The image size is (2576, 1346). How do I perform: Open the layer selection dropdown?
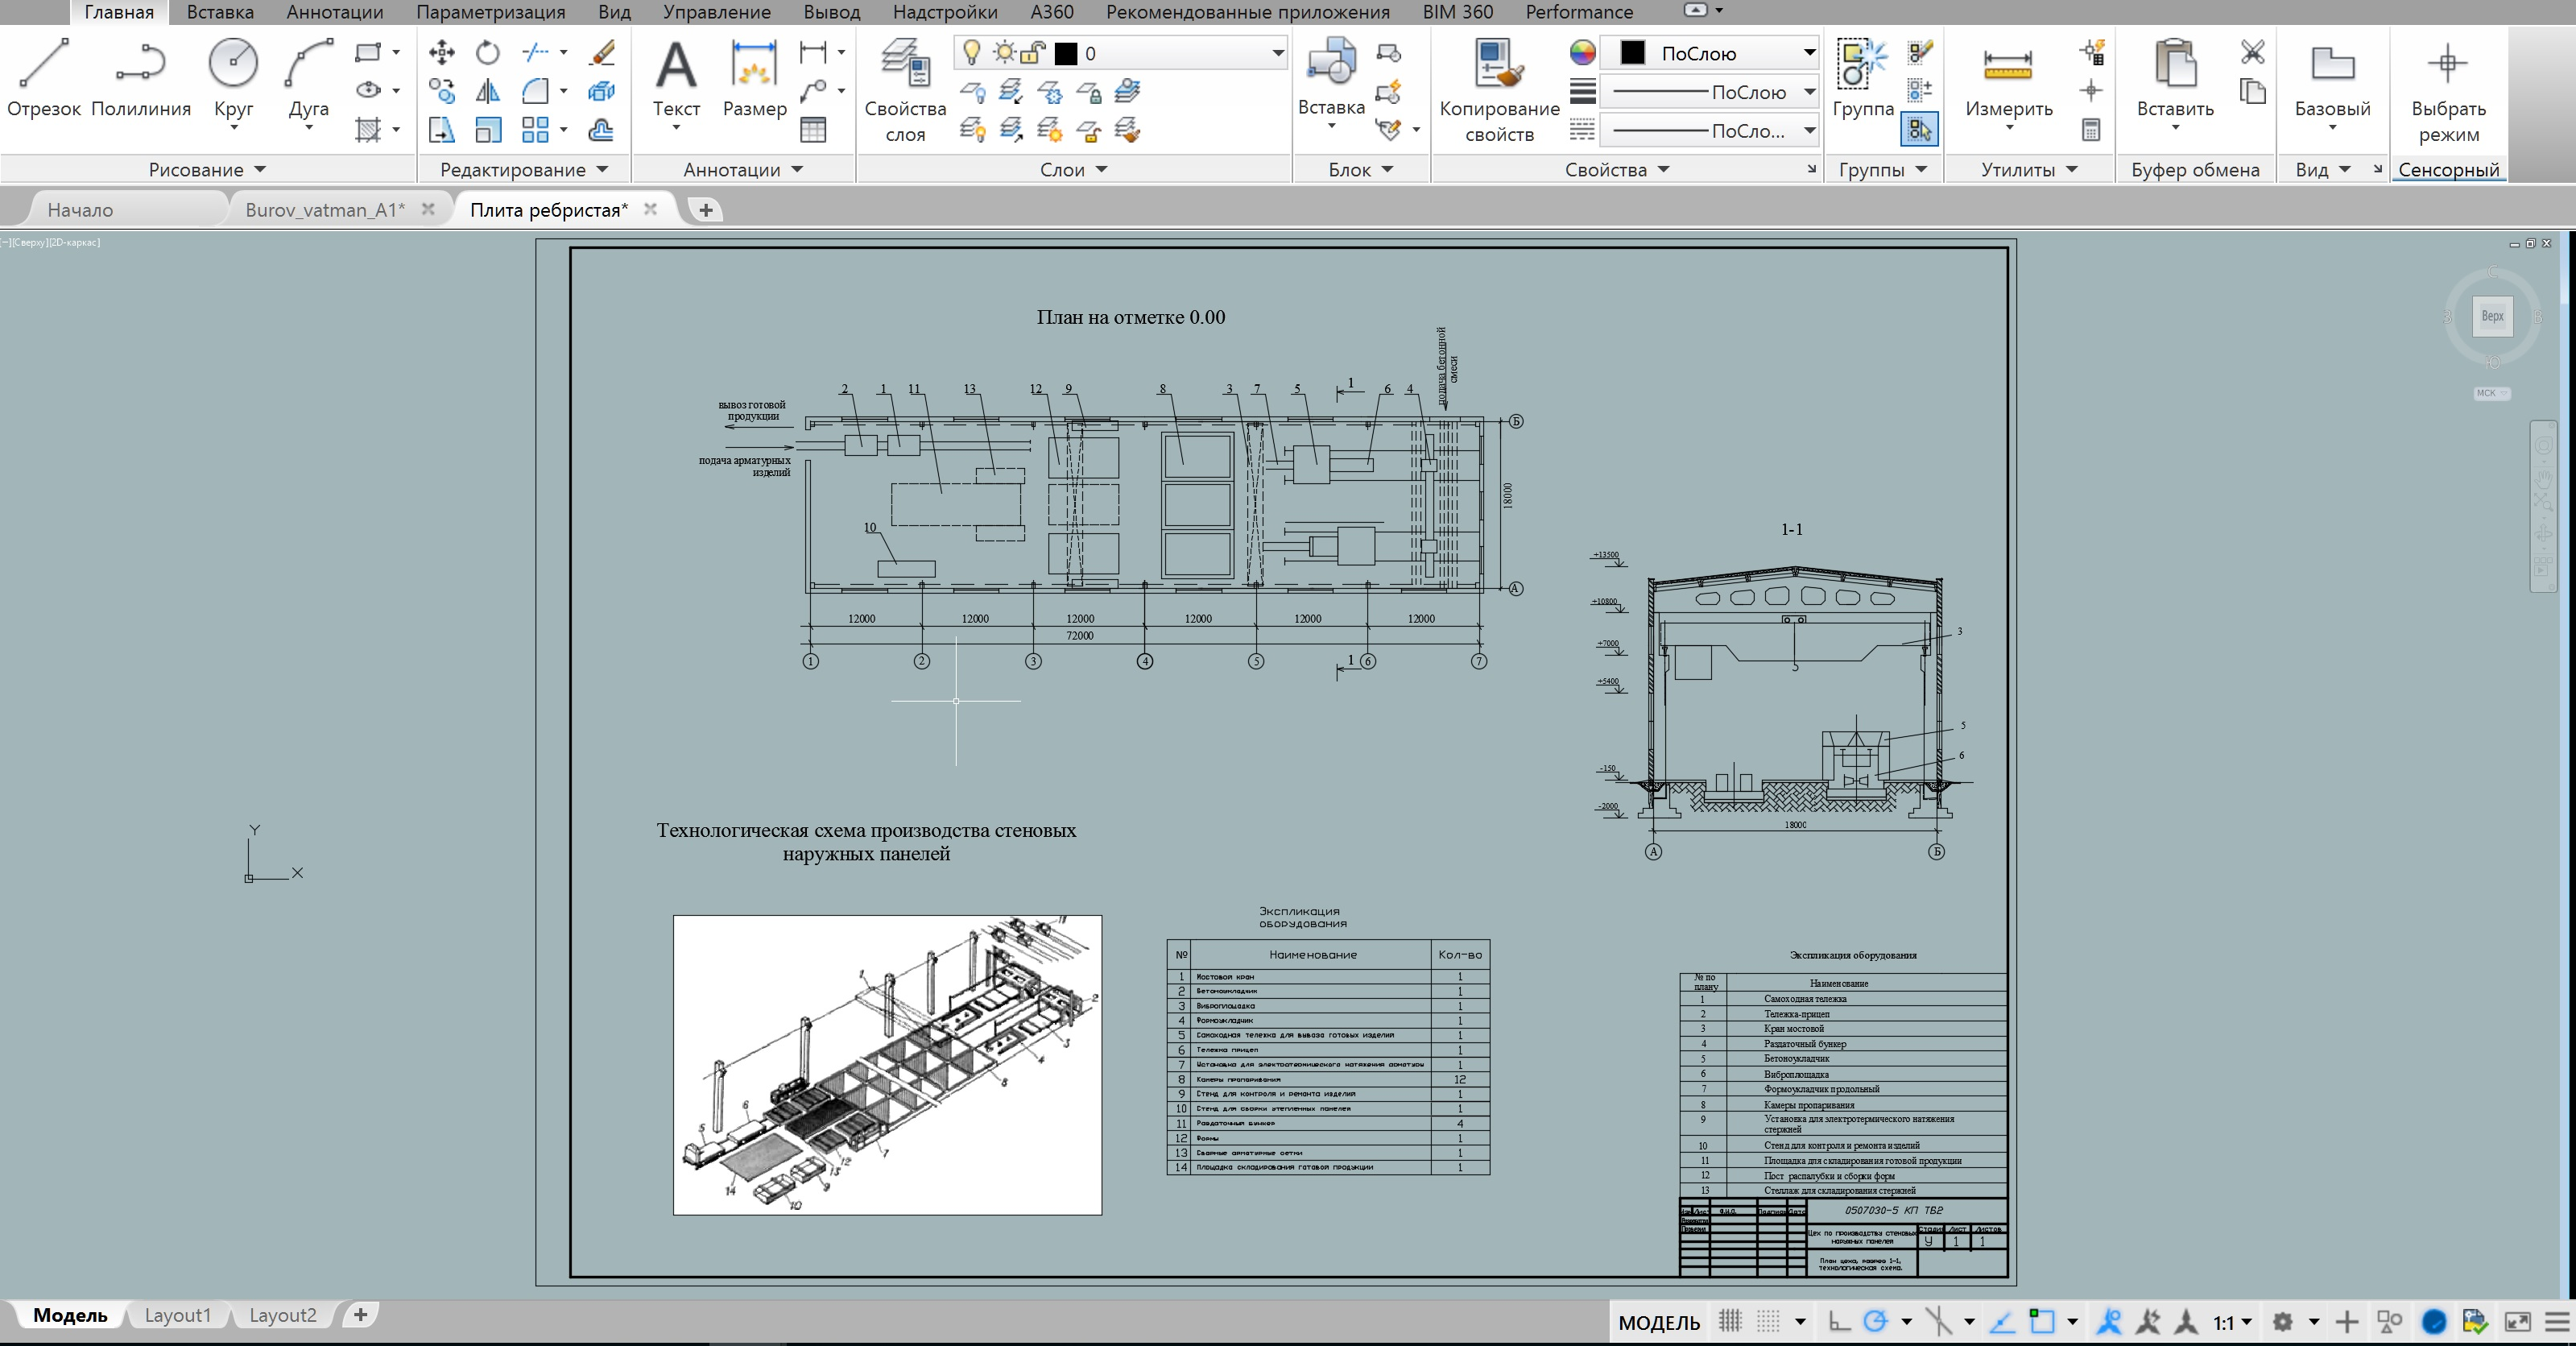pos(1277,53)
